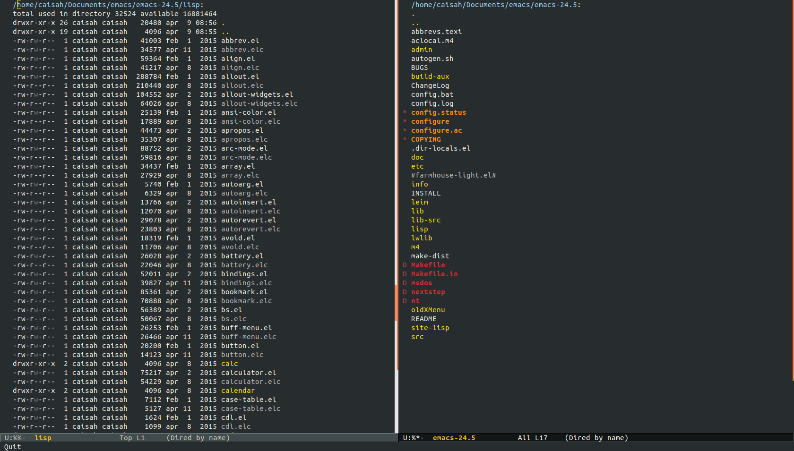Click the emacs-24.5 buffer name in mode line

coord(454,438)
